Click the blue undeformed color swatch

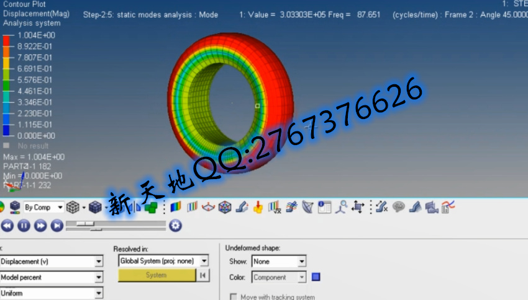(316, 277)
